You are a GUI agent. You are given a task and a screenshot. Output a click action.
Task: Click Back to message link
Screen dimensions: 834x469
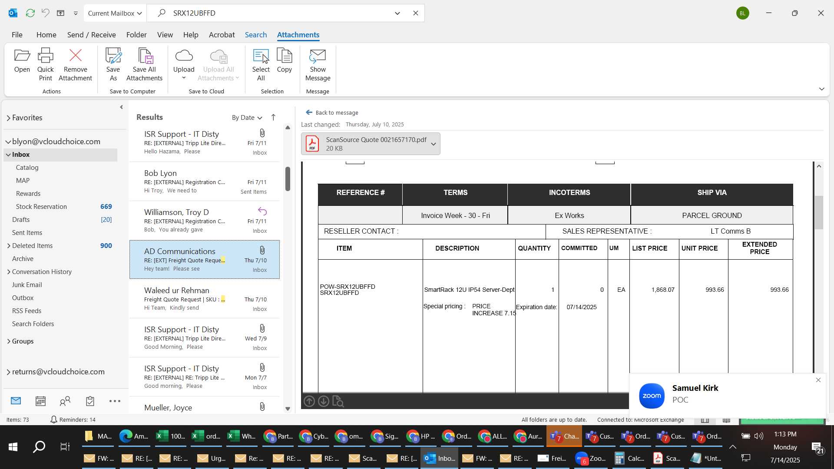332,112
